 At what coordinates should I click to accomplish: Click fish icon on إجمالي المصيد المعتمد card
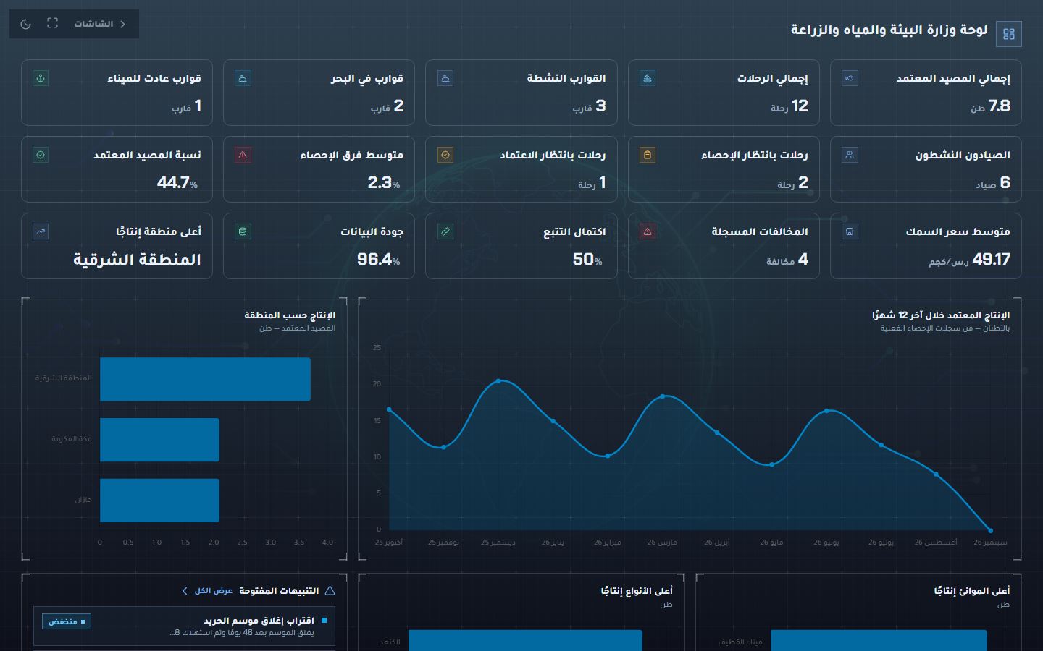pos(850,78)
